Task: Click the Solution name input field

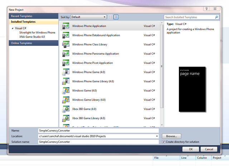Action: click(98, 142)
